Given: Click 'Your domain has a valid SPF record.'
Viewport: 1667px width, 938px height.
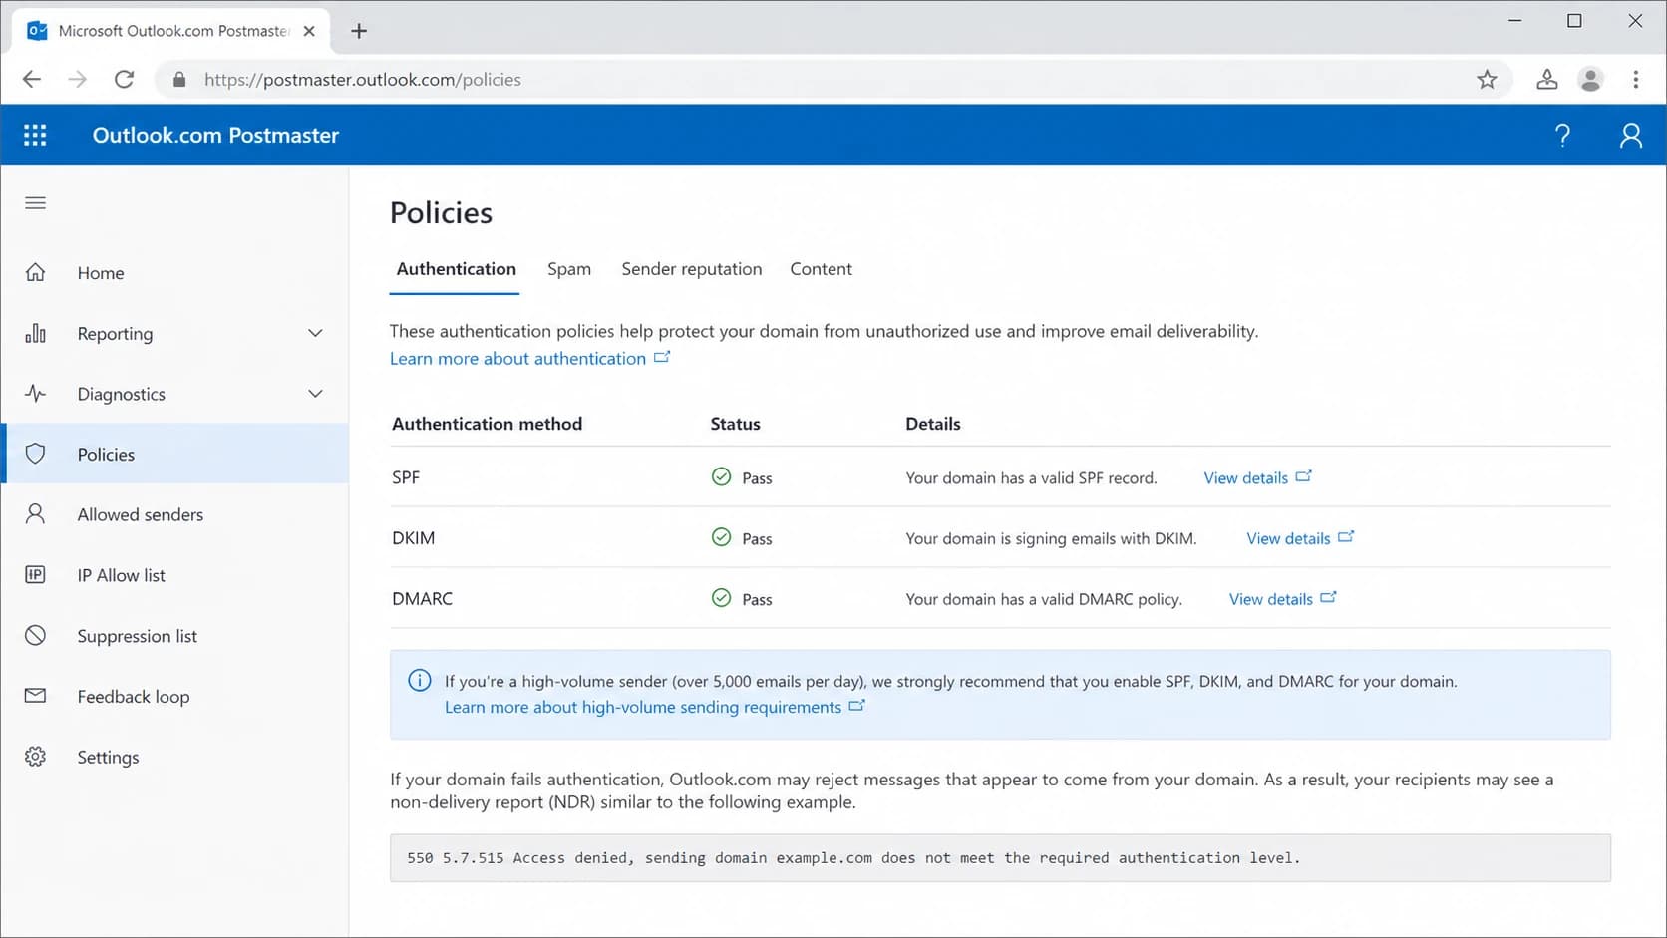Looking at the screenshot, I should coord(1031,478).
